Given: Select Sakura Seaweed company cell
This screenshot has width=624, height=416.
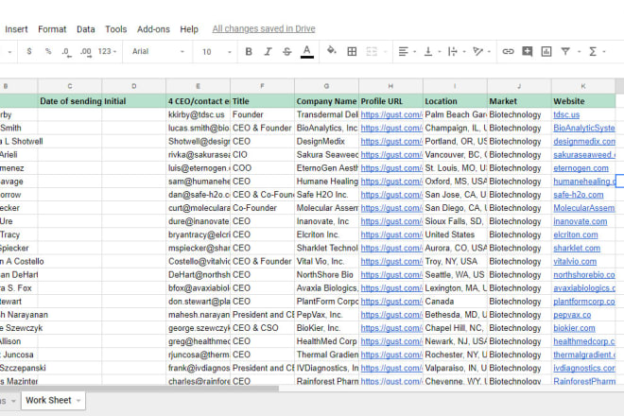Looking at the screenshot, I should [326, 154].
